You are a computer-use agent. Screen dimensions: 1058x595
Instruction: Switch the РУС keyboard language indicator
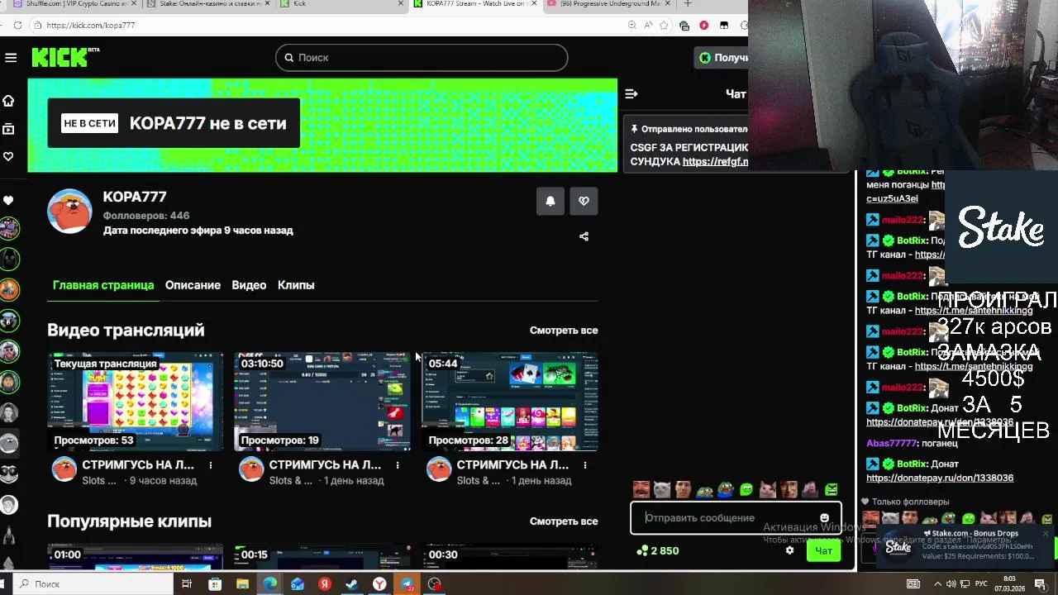point(981,584)
